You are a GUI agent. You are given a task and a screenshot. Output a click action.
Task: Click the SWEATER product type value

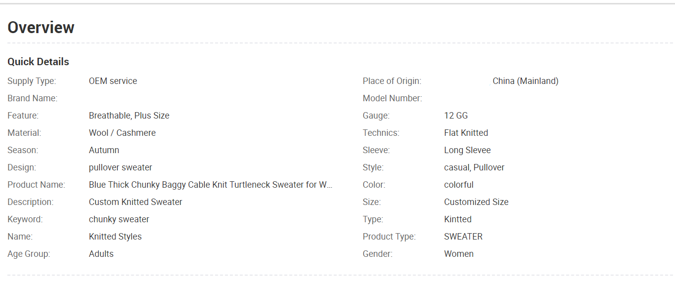(463, 237)
